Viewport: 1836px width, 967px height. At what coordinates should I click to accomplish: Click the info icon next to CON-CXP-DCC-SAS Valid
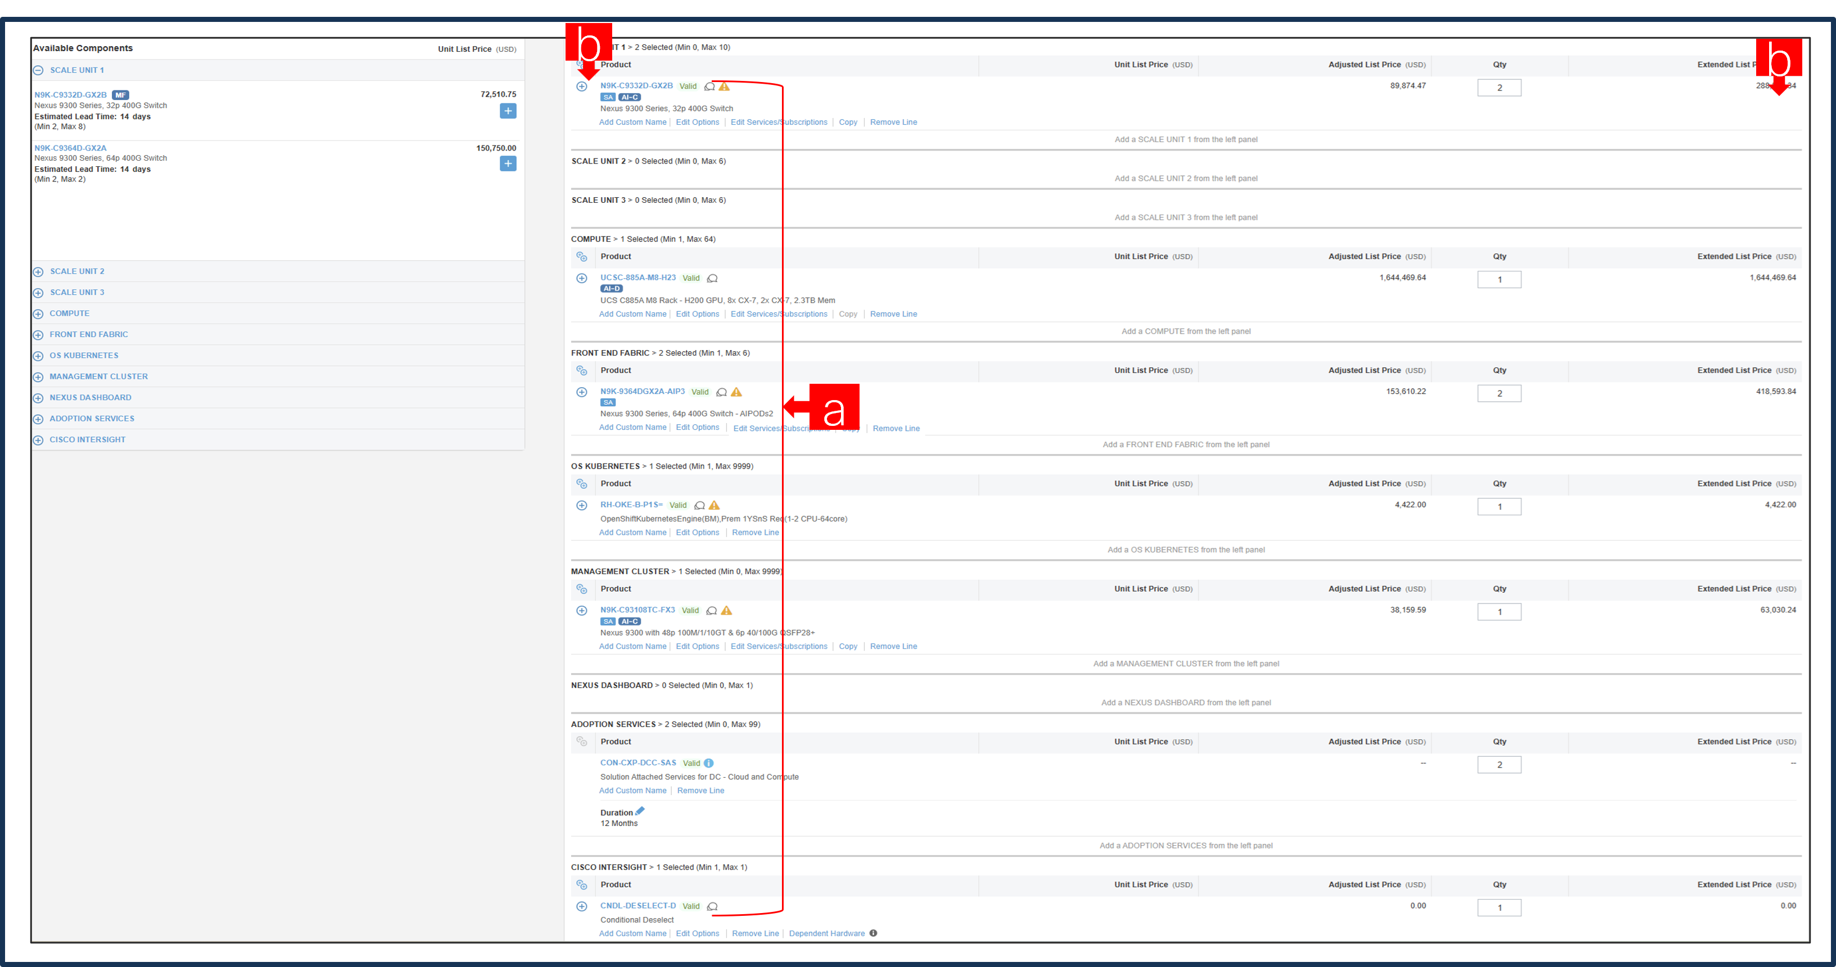(x=708, y=762)
